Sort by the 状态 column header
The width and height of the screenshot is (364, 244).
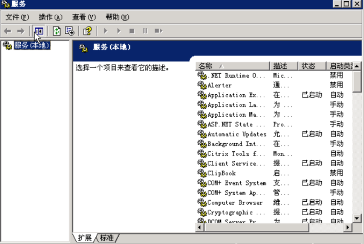[x=312, y=66]
